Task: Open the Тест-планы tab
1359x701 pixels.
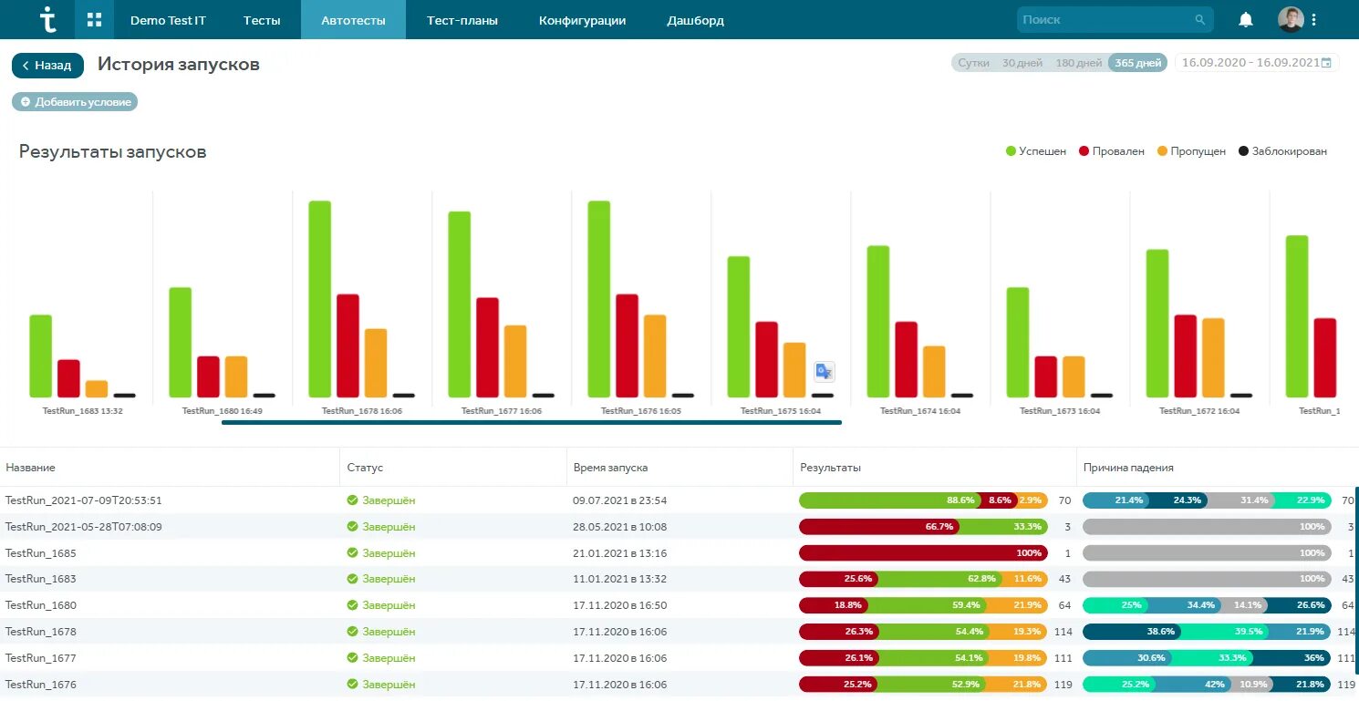Action: 462,20
